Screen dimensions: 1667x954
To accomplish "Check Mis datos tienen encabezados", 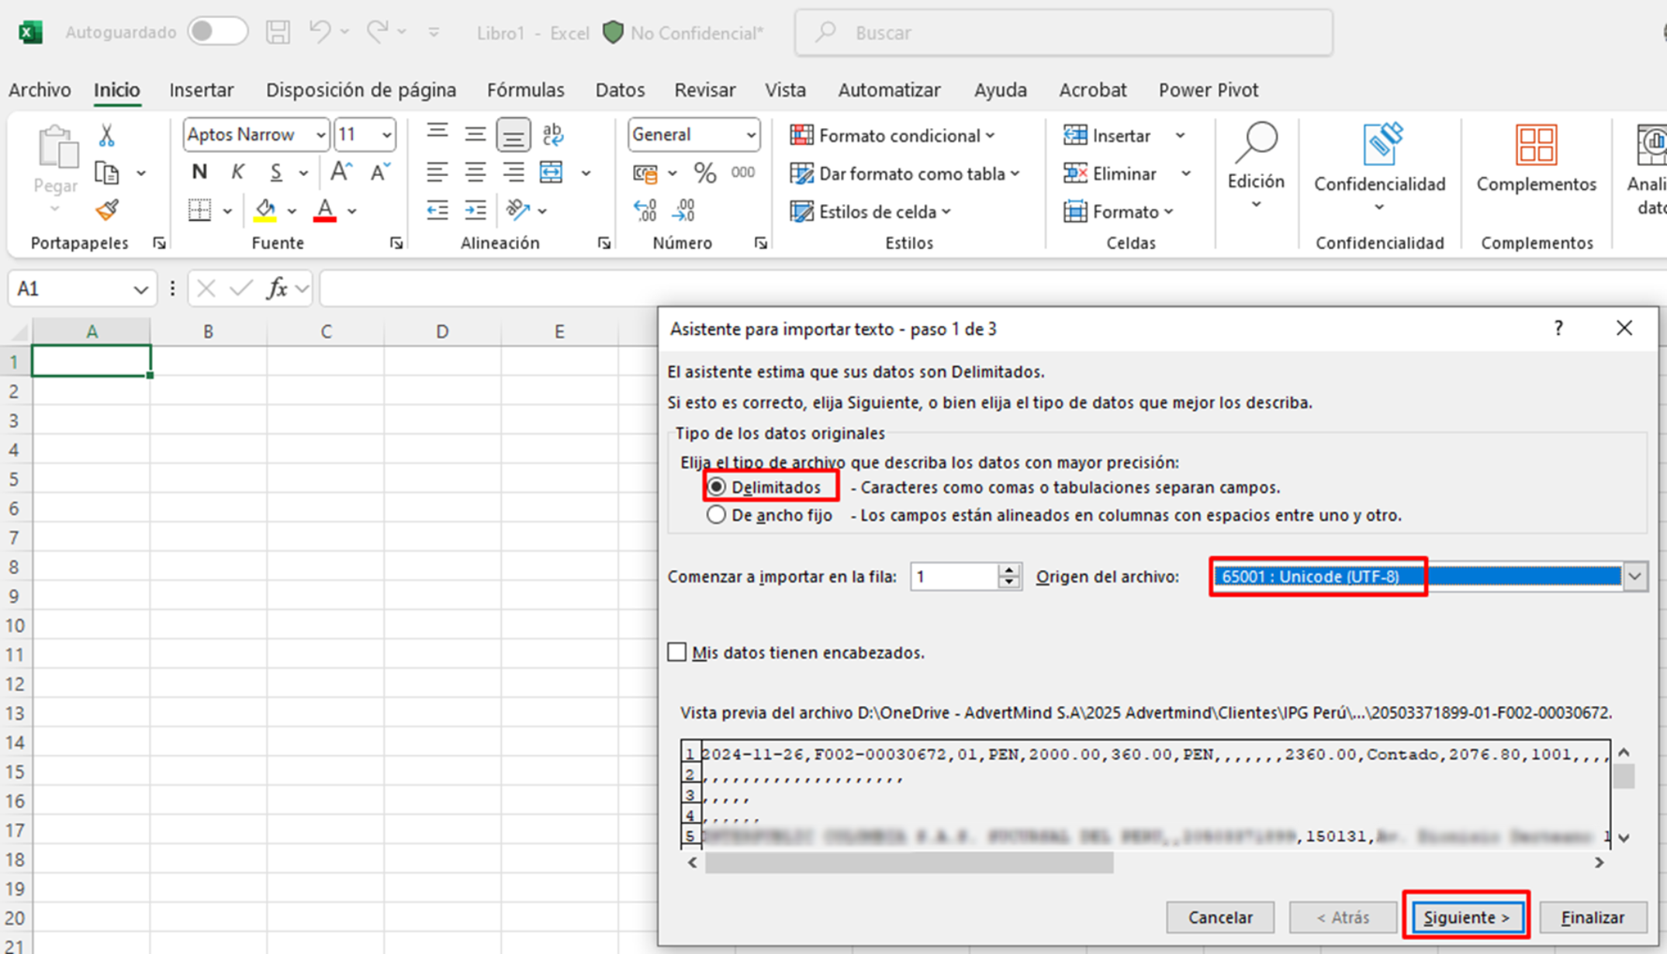I will 677,652.
